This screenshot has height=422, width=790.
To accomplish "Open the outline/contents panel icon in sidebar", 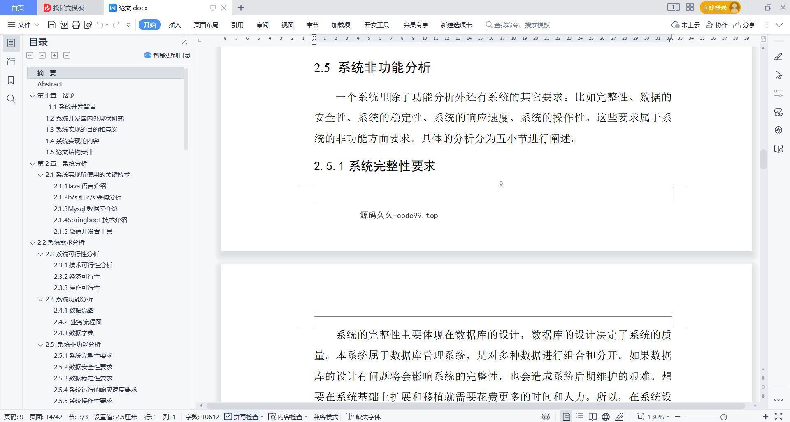I will (11, 43).
